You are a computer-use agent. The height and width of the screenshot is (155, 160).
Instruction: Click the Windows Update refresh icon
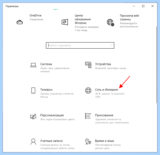pyautogui.click(x=65, y=22)
